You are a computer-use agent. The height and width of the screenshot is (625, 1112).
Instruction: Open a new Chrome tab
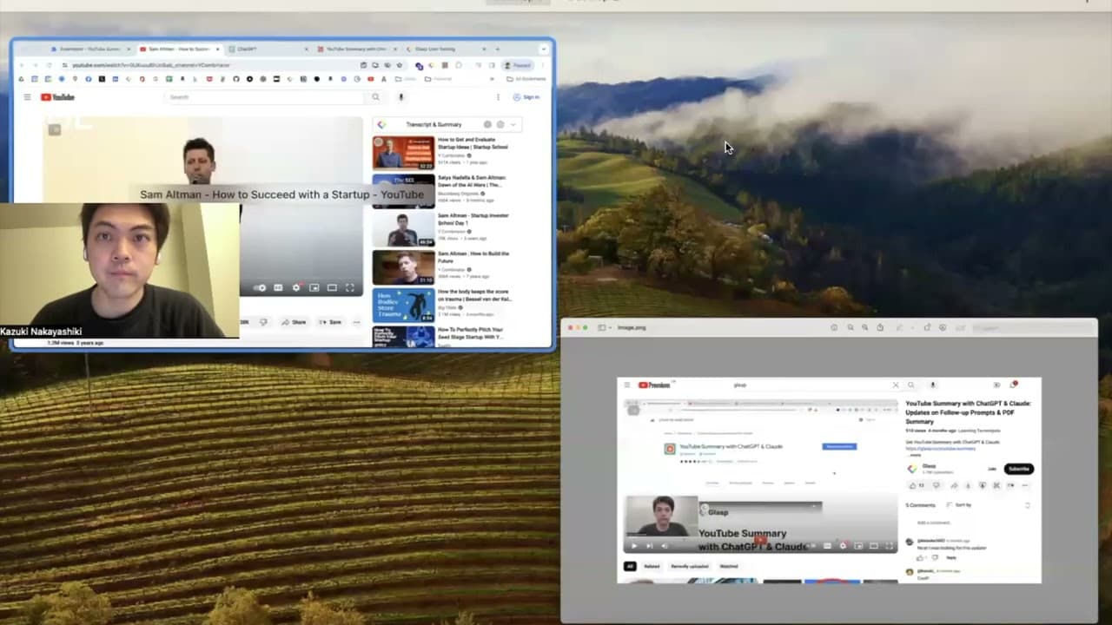496,49
